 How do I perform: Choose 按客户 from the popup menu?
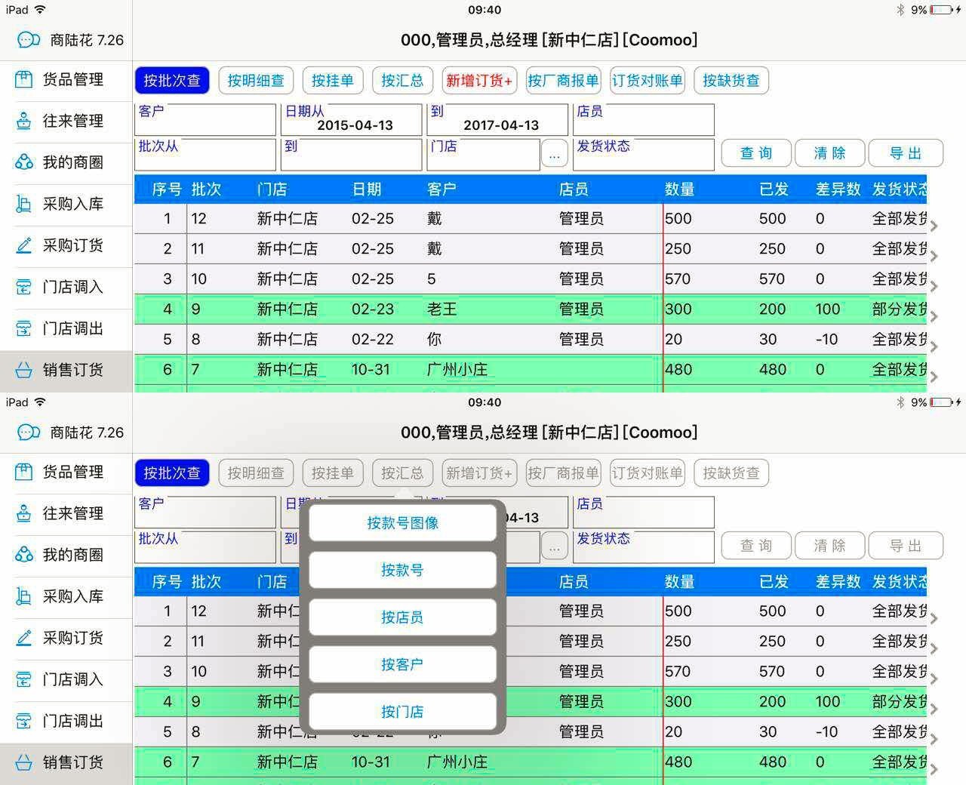pos(403,664)
